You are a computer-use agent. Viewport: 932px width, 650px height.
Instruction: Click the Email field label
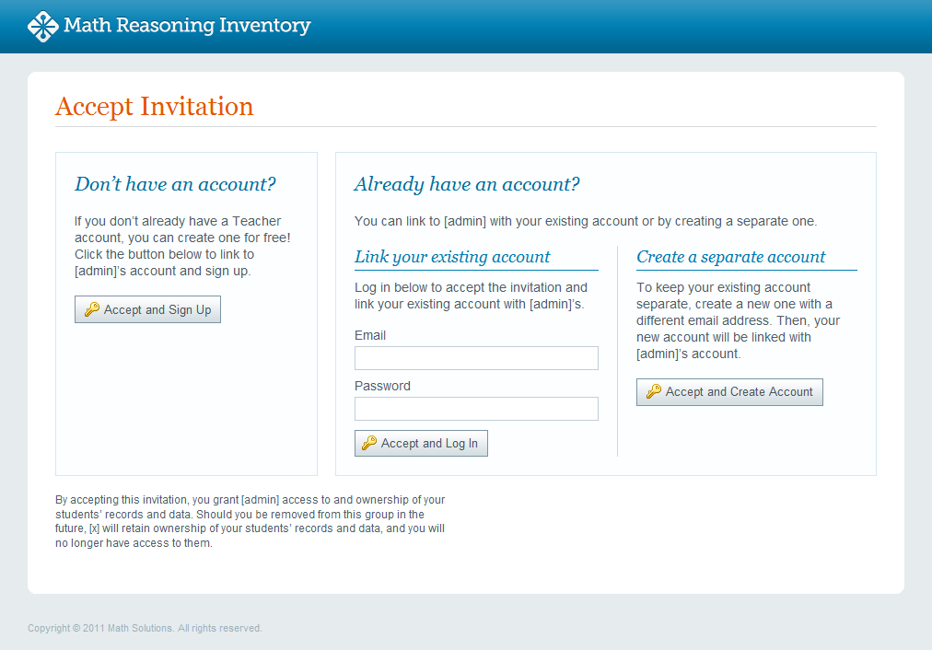[x=369, y=335]
